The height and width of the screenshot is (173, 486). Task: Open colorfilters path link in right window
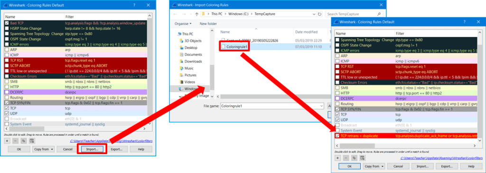tap(441, 158)
